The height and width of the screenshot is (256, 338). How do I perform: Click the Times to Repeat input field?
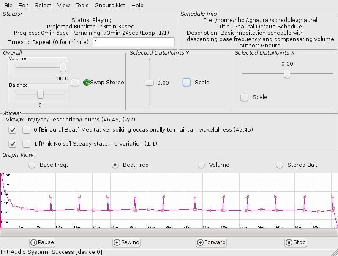coord(133,42)
